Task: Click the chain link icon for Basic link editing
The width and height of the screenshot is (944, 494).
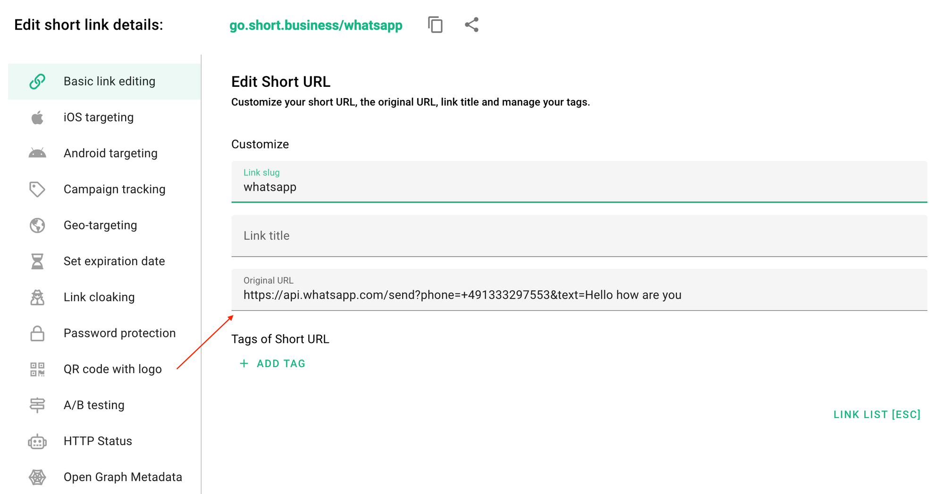Action: [38, 81]
